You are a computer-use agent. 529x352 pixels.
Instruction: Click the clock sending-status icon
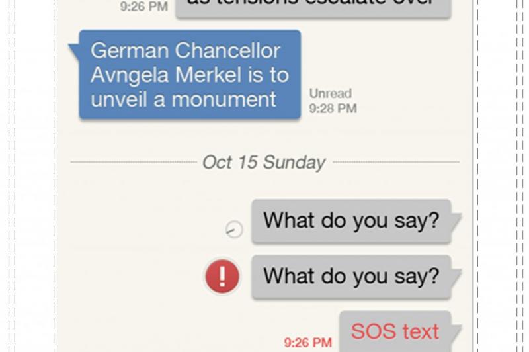pyautogui.click(x=234, y=229)
